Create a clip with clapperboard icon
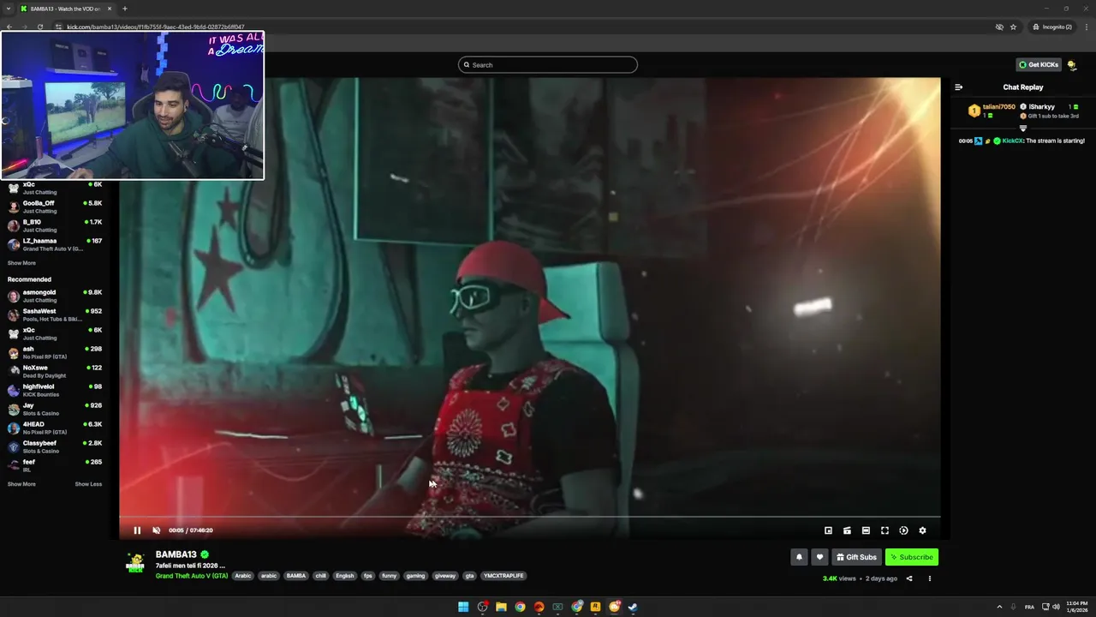The width and height of the screenshot is (1096, 617). [x=847, y=530]
